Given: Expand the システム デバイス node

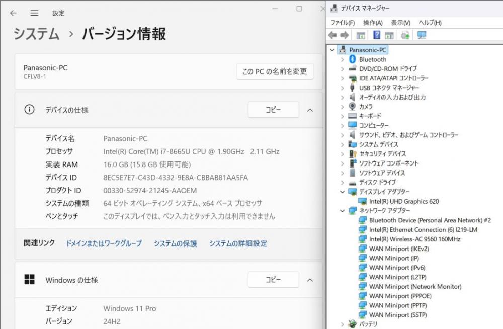Looking at the screenshot, I should (x=342, y=144).
